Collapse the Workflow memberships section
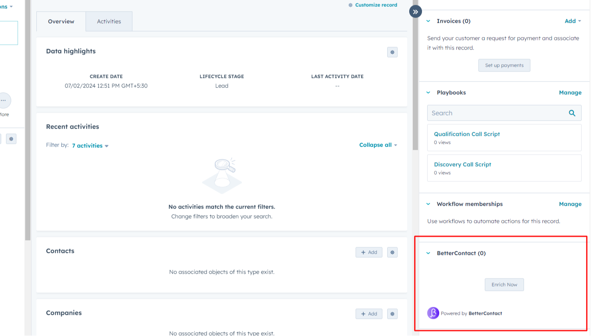 point(428,204)
